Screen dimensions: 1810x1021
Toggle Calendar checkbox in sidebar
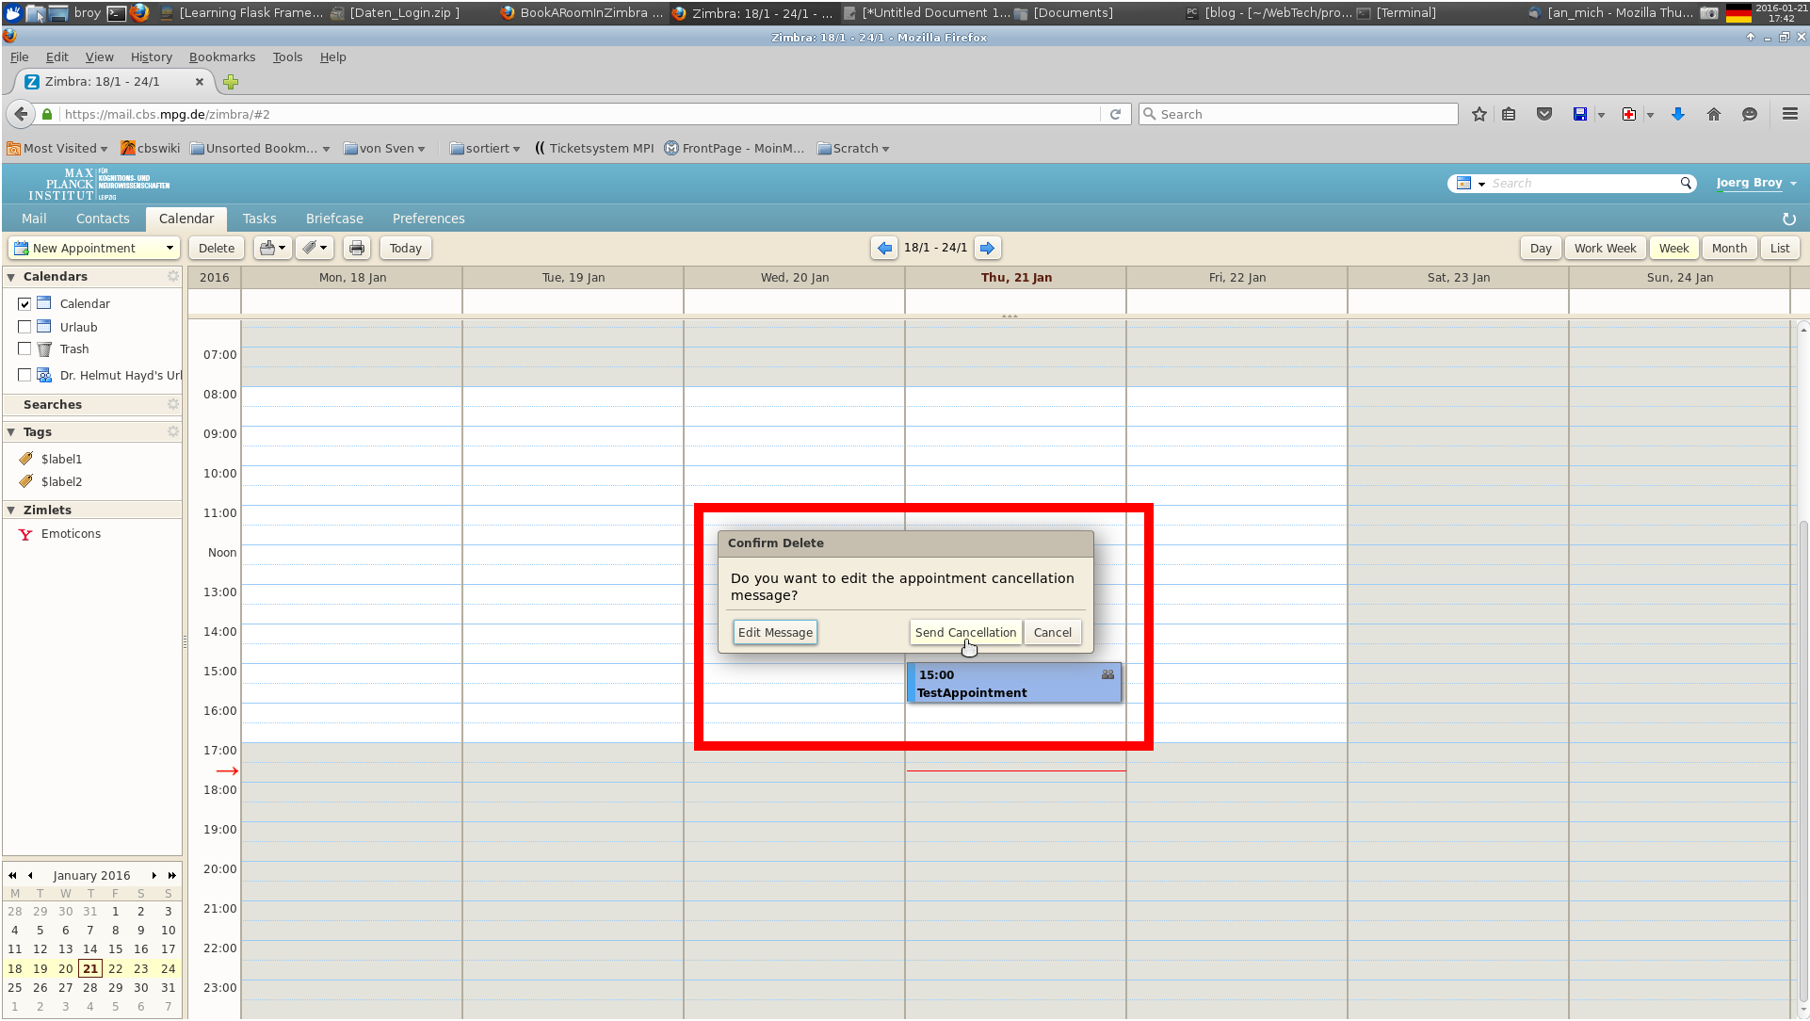24,303
